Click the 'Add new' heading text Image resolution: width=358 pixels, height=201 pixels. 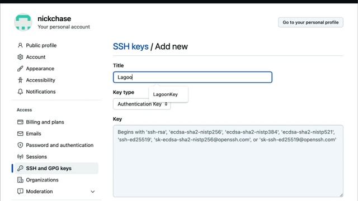(x=172, y=46)
